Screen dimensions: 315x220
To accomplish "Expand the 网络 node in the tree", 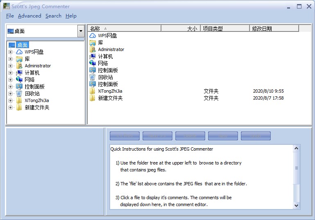I will click(x=11, y=80).
